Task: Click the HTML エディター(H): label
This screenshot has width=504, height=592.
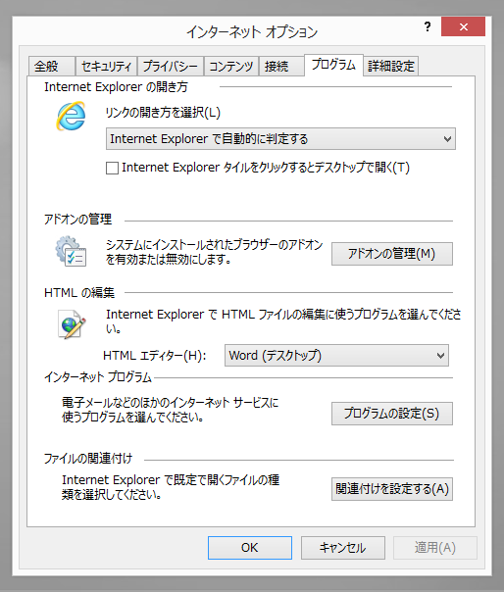Action: [155, 356]
